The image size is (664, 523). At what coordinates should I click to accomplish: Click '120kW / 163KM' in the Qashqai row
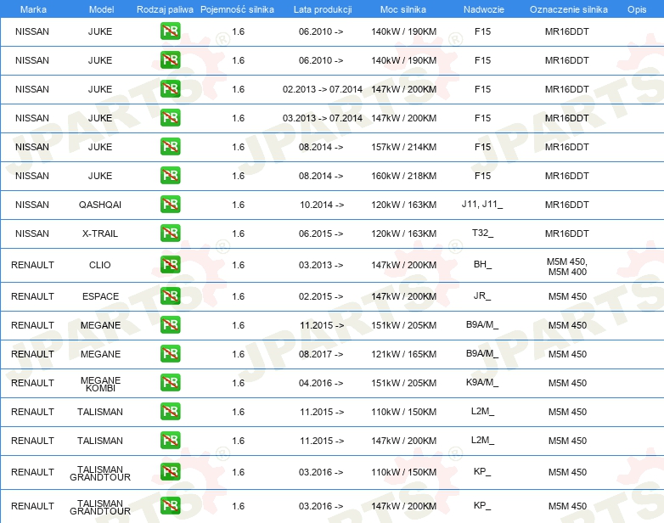[x=403, y=205]
